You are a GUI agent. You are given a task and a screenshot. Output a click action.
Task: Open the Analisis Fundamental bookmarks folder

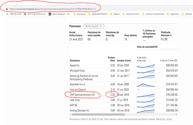(x=153, y=14)
